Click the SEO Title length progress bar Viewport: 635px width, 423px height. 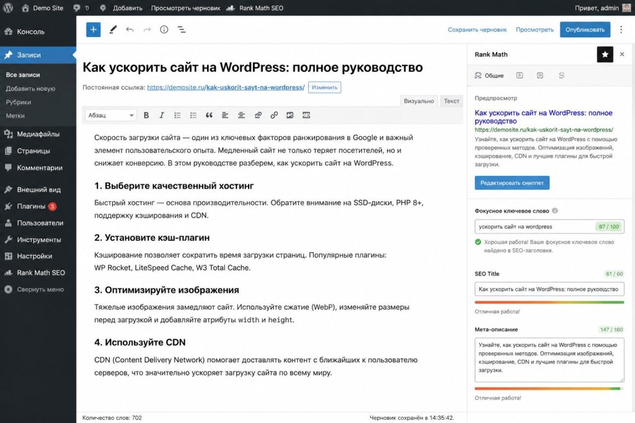[549, 302]
